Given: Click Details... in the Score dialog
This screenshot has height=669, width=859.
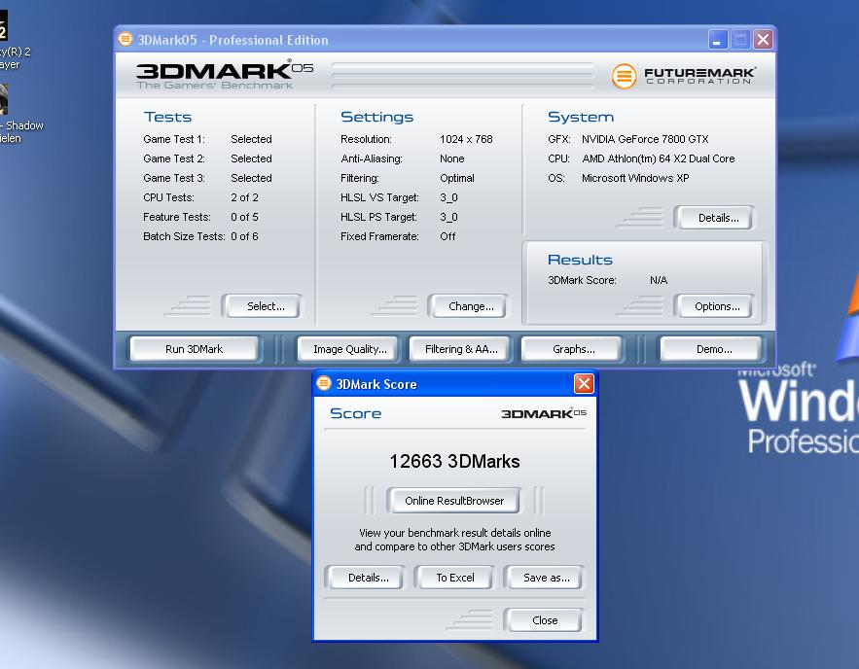Looking at the screenshot, I should coord(368,578).
